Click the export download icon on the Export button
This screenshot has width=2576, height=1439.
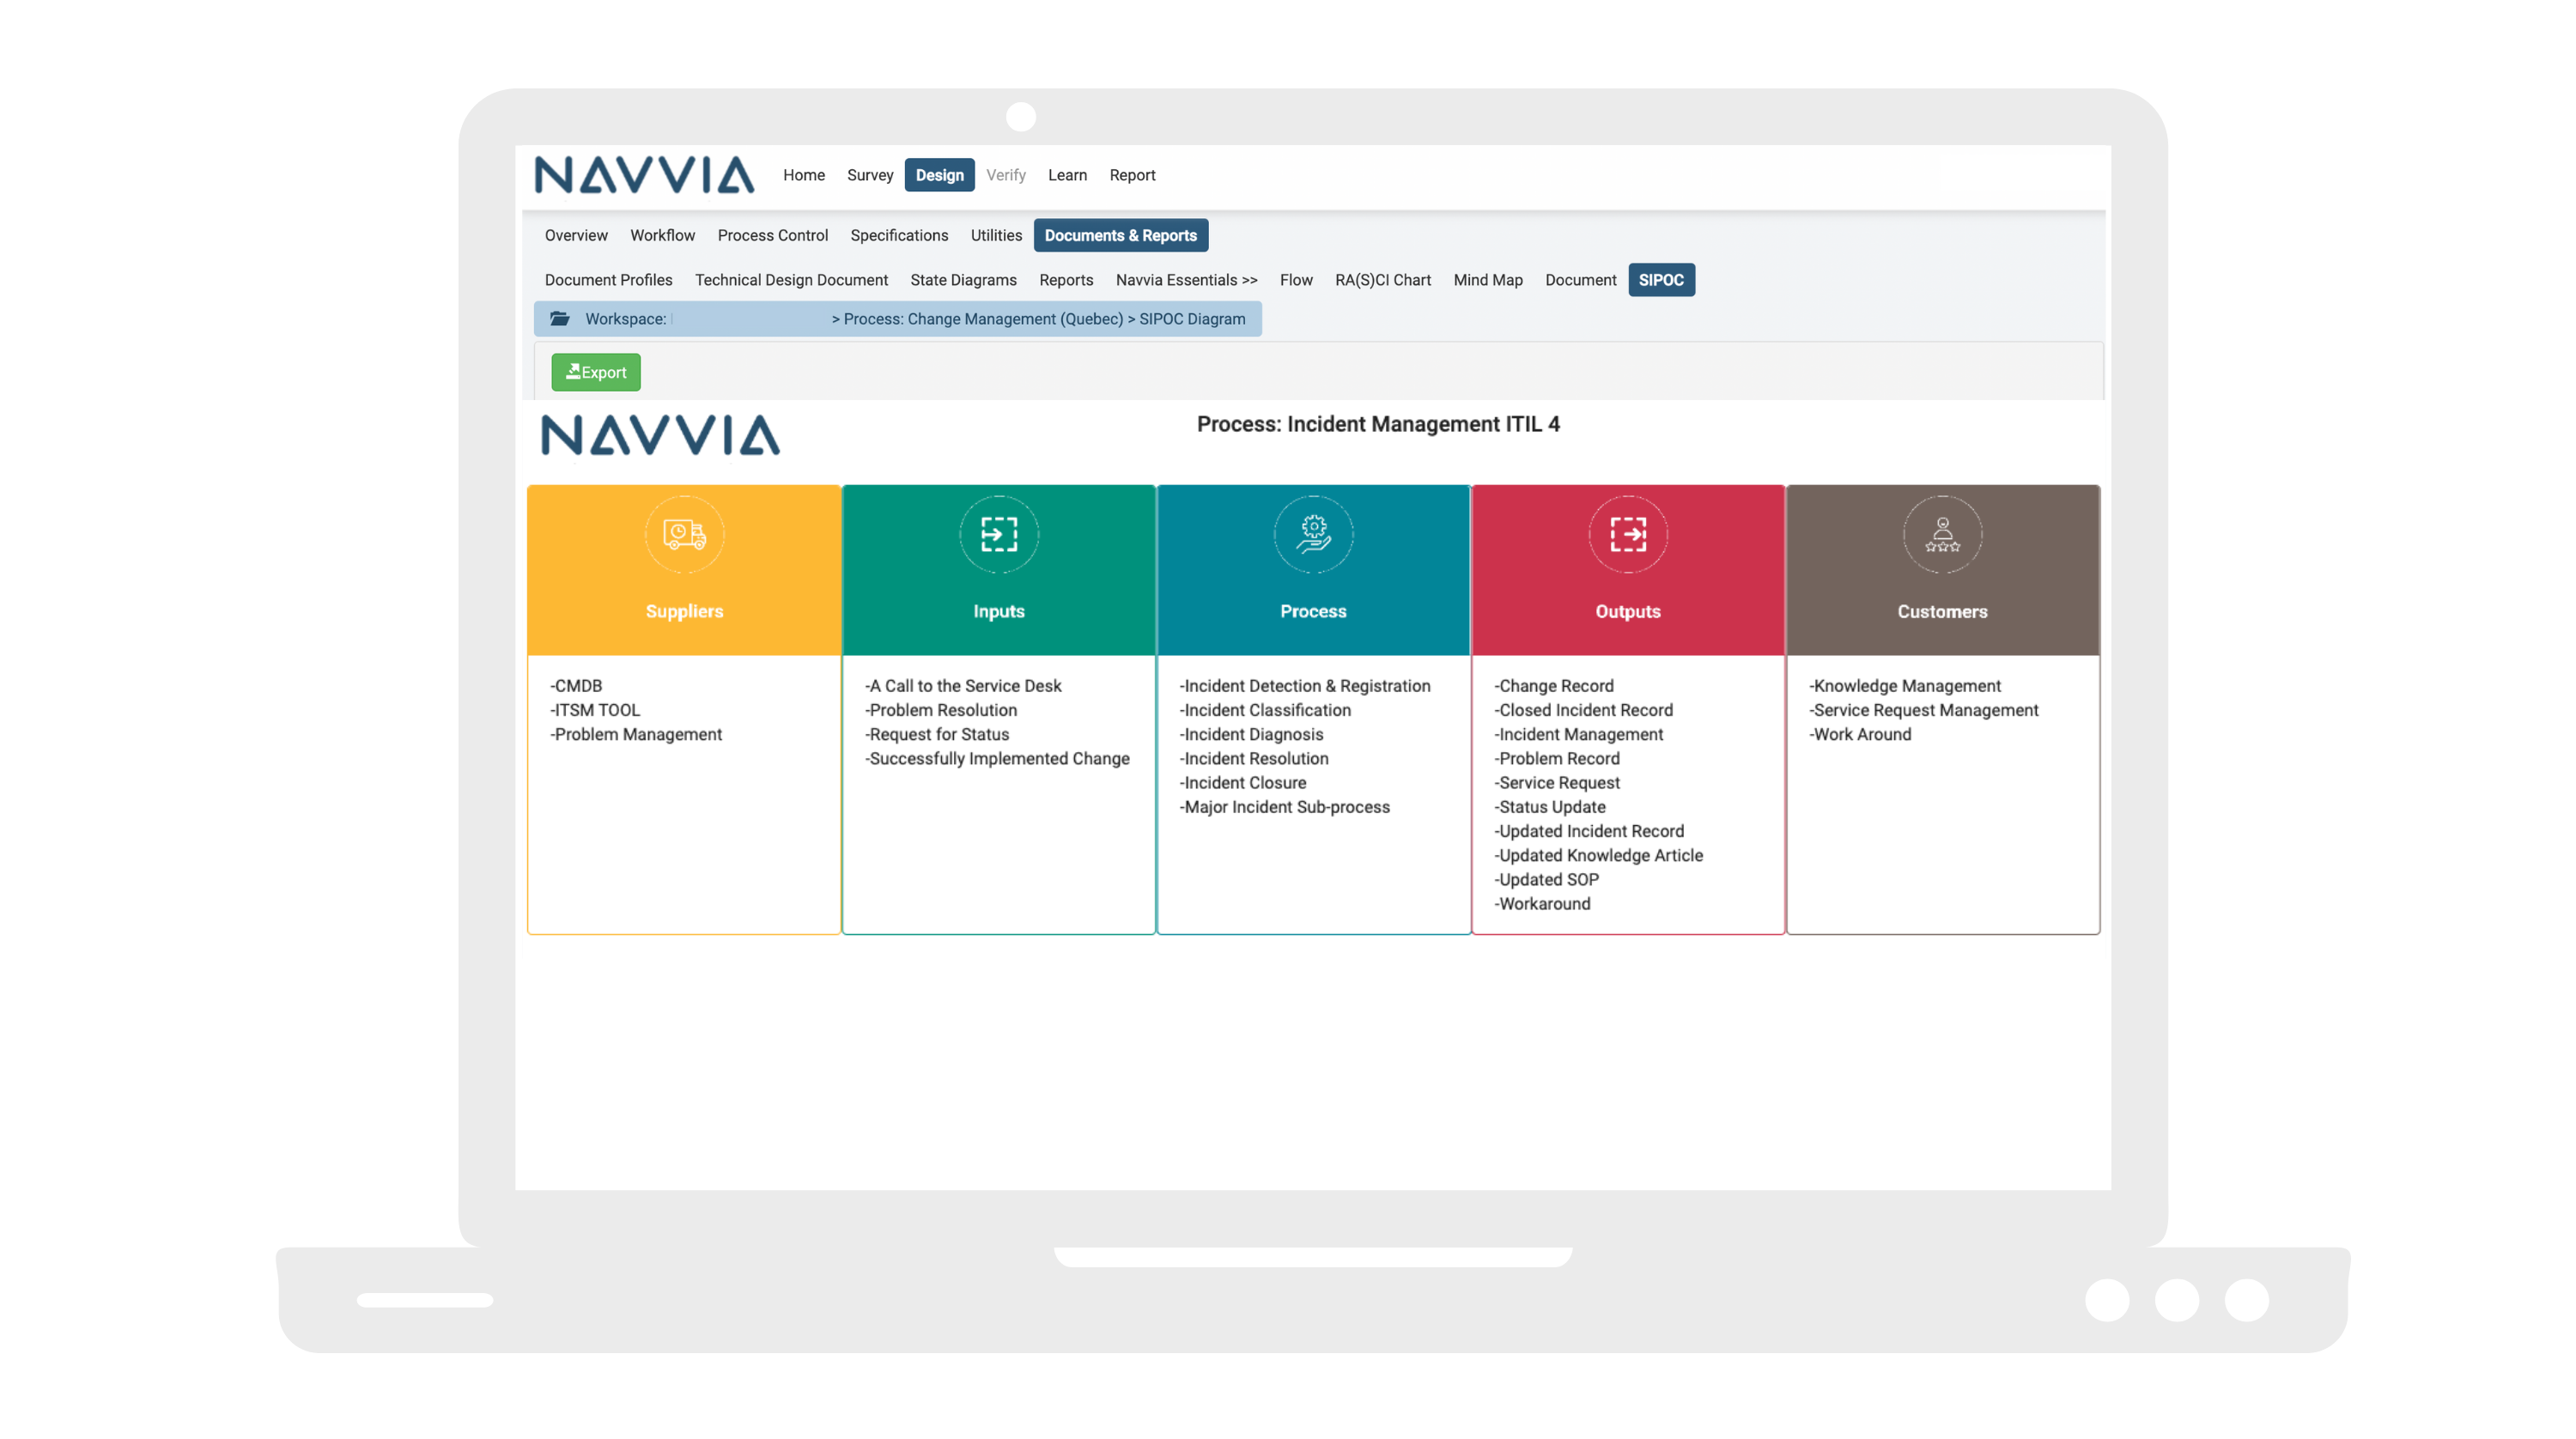573,371
